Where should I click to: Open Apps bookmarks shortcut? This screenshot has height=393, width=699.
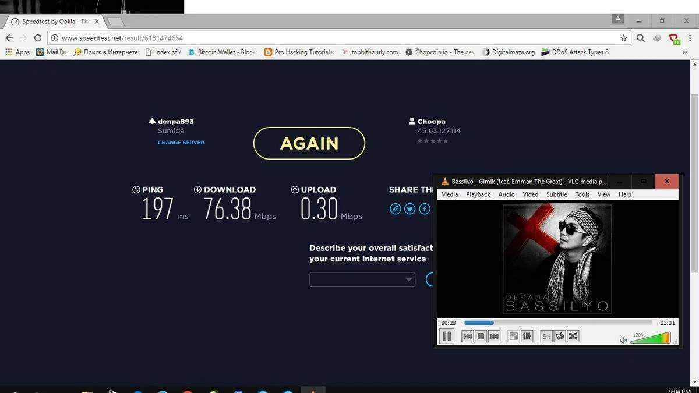pyautogui.click(x=17, y=52)
